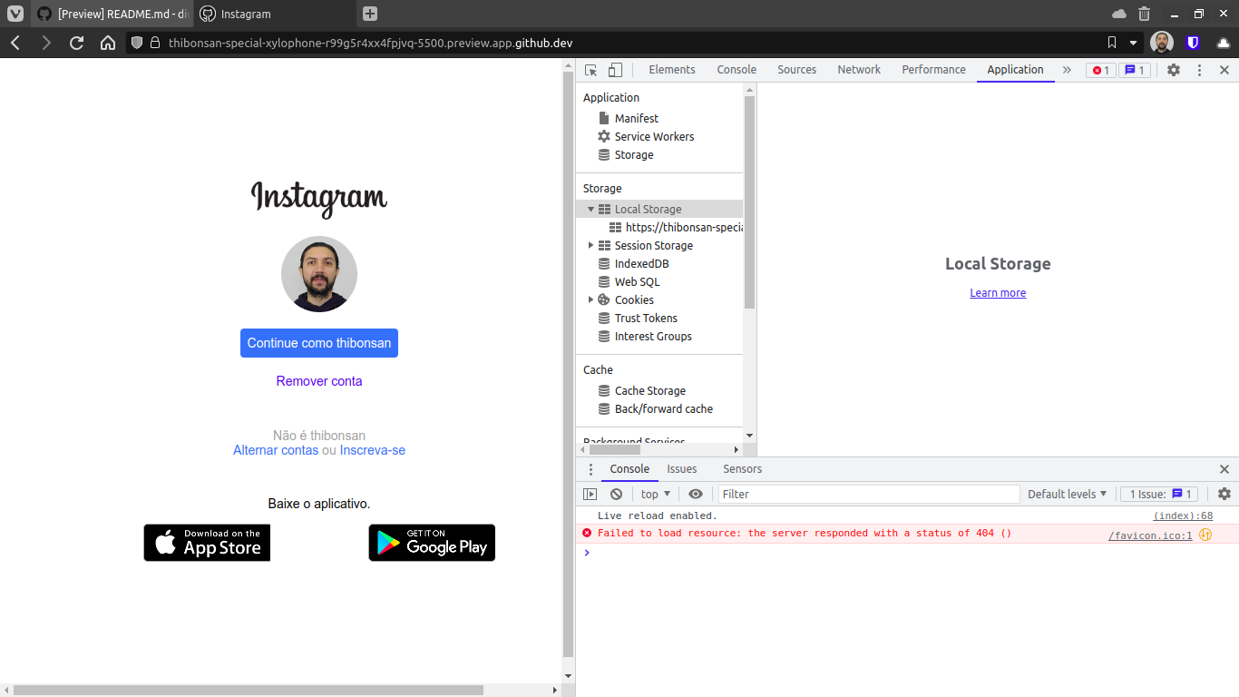Switch to the Elements tab

(672, 70)
